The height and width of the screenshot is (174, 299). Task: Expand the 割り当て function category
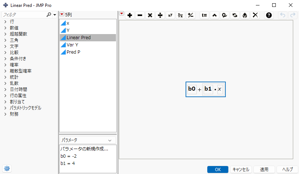click(5, 102)
